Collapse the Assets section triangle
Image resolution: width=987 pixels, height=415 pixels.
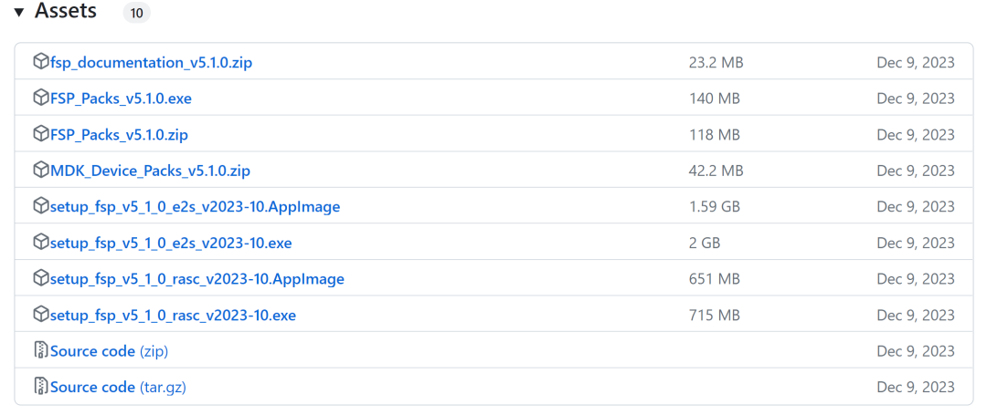pyautogui.click(x=18, y=13)
